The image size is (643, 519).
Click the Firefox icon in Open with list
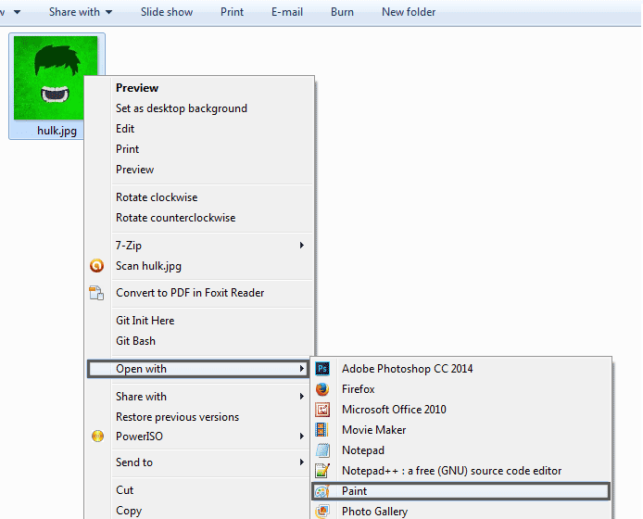[x=322, y=389]
